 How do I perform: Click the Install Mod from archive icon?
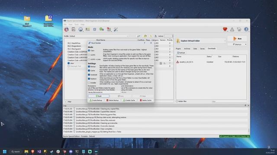click(x=74, y=29)
